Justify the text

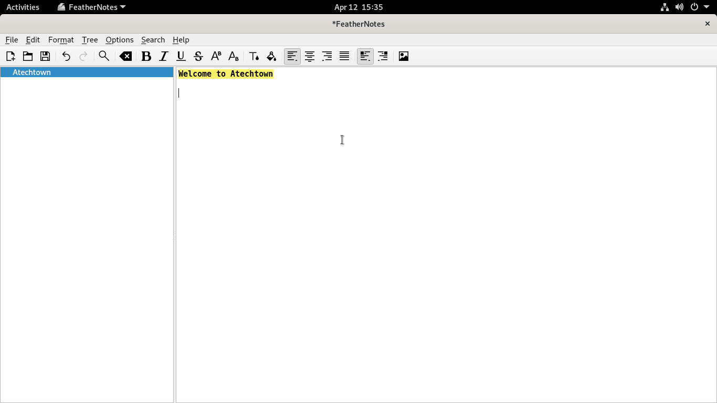tap(344, 56)
